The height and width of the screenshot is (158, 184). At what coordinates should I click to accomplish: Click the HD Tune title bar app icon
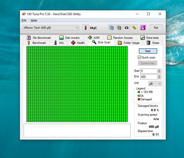tap(24, 14)
